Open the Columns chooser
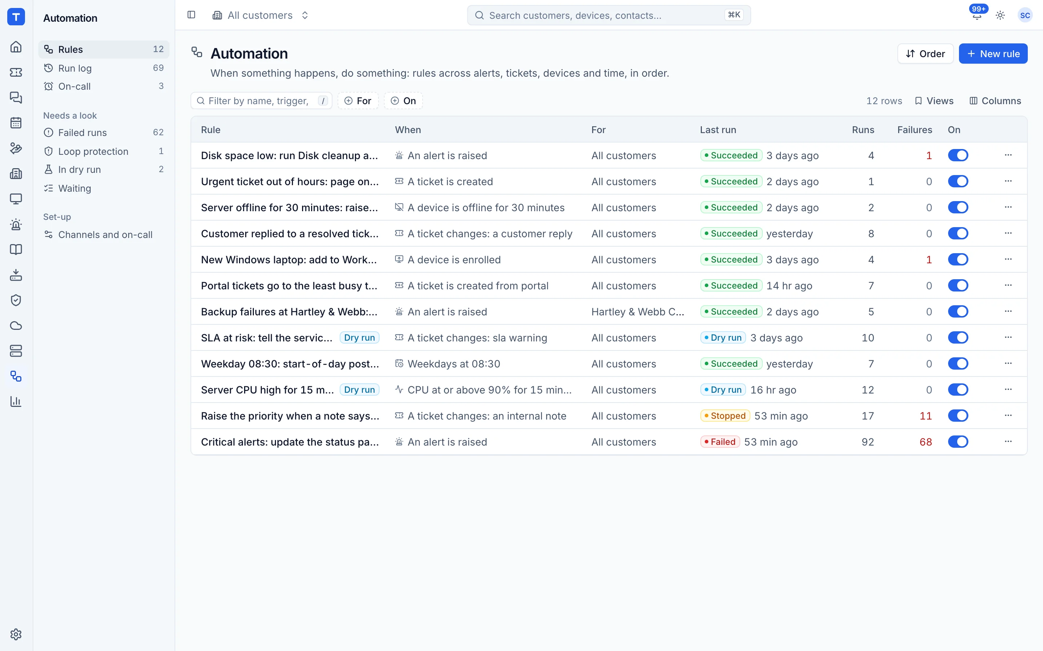This screenshot has width=1043, height=651. (x=995, y=101)
